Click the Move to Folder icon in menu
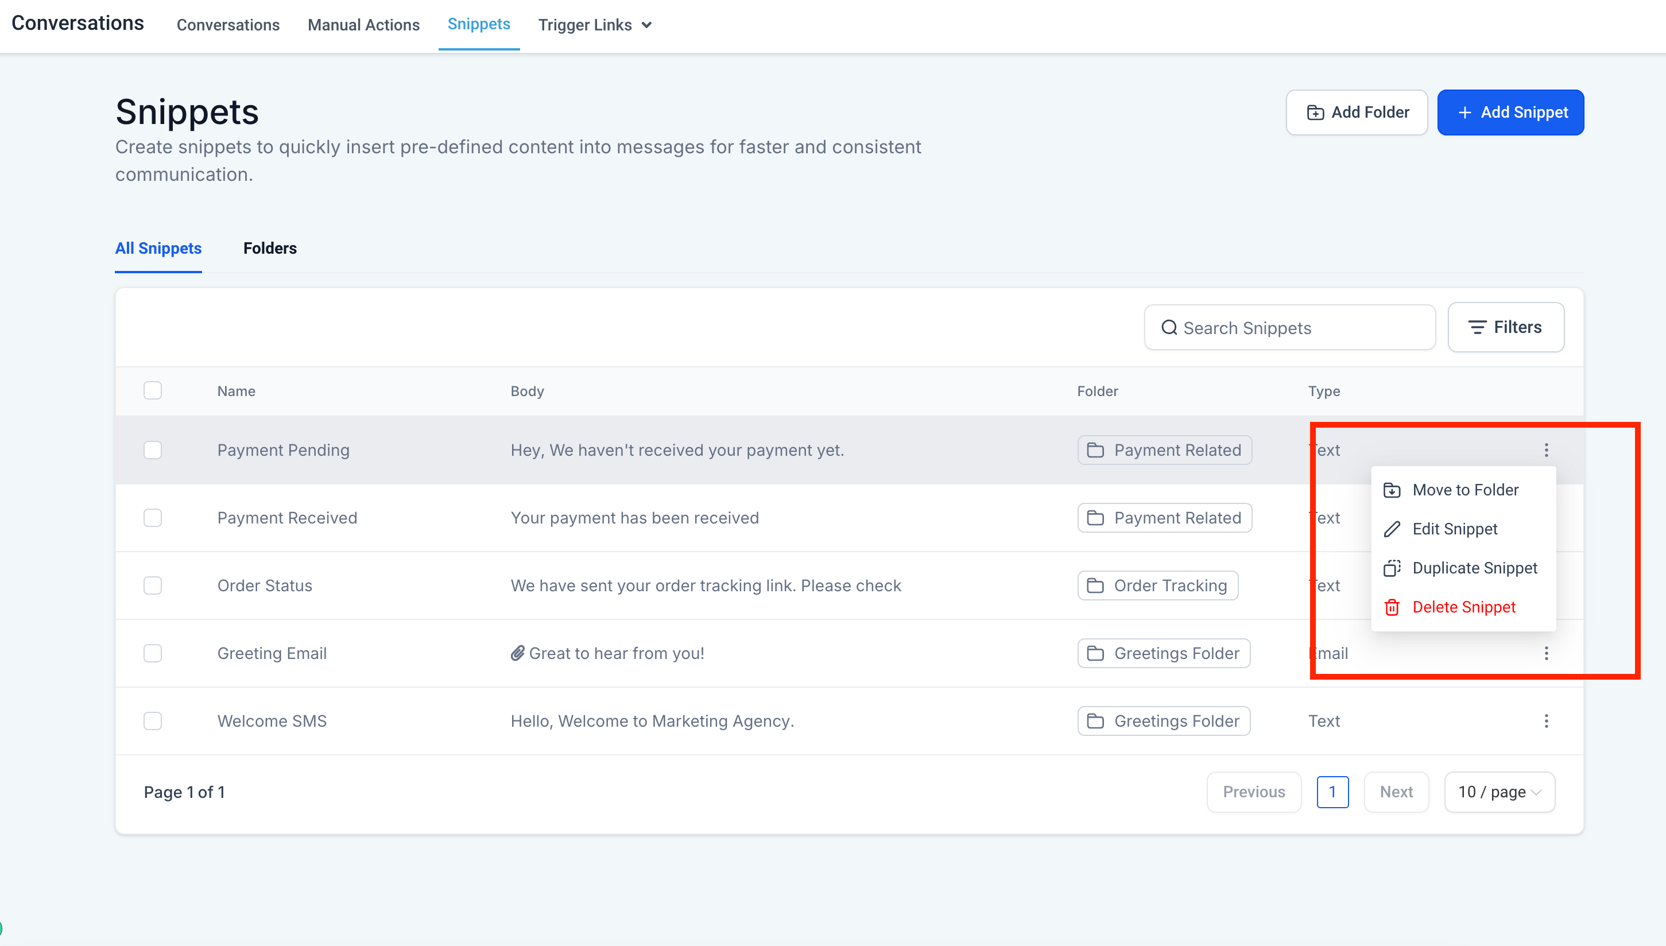Image resolution: width=1666 pixels, height=946 pixels. (1391, 490)
